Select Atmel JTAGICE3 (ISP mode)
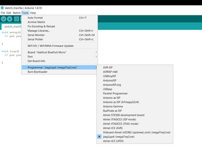Viewport: 202px width, 163px height. [135, 119]
